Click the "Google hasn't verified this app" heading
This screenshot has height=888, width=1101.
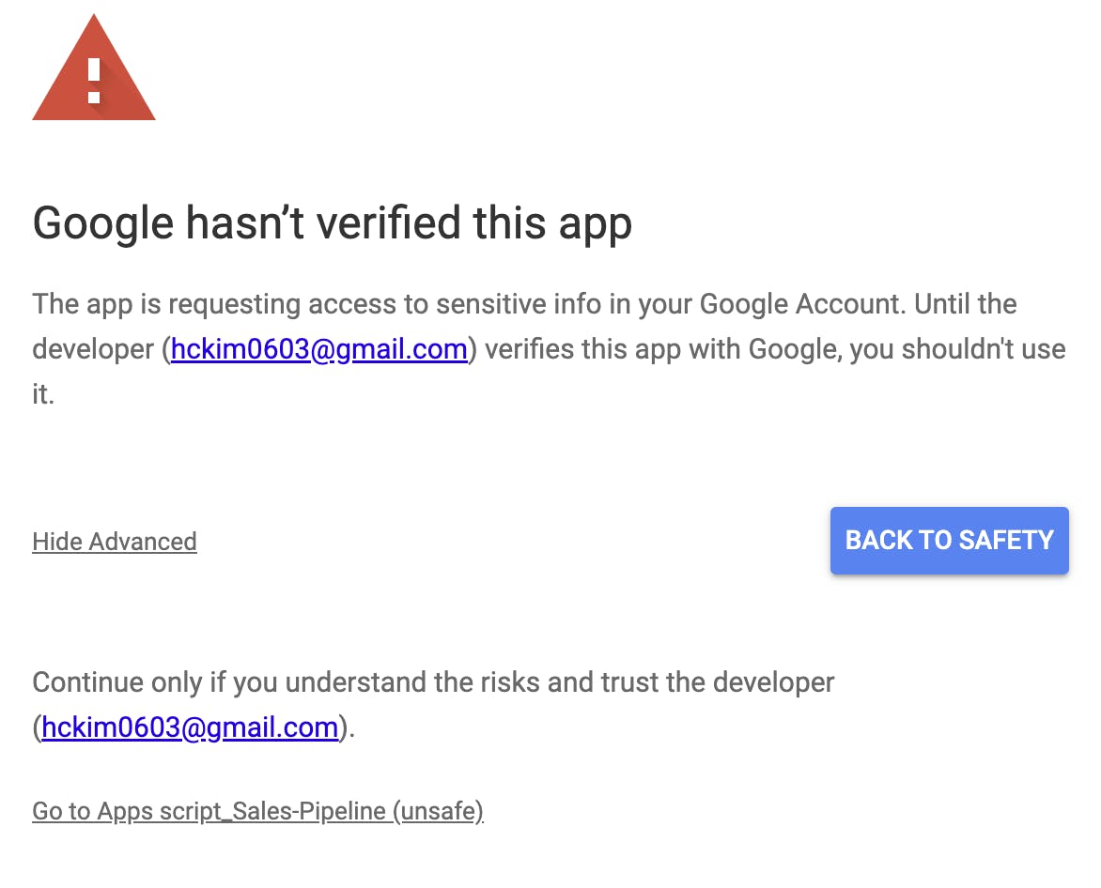coord(332,223)
